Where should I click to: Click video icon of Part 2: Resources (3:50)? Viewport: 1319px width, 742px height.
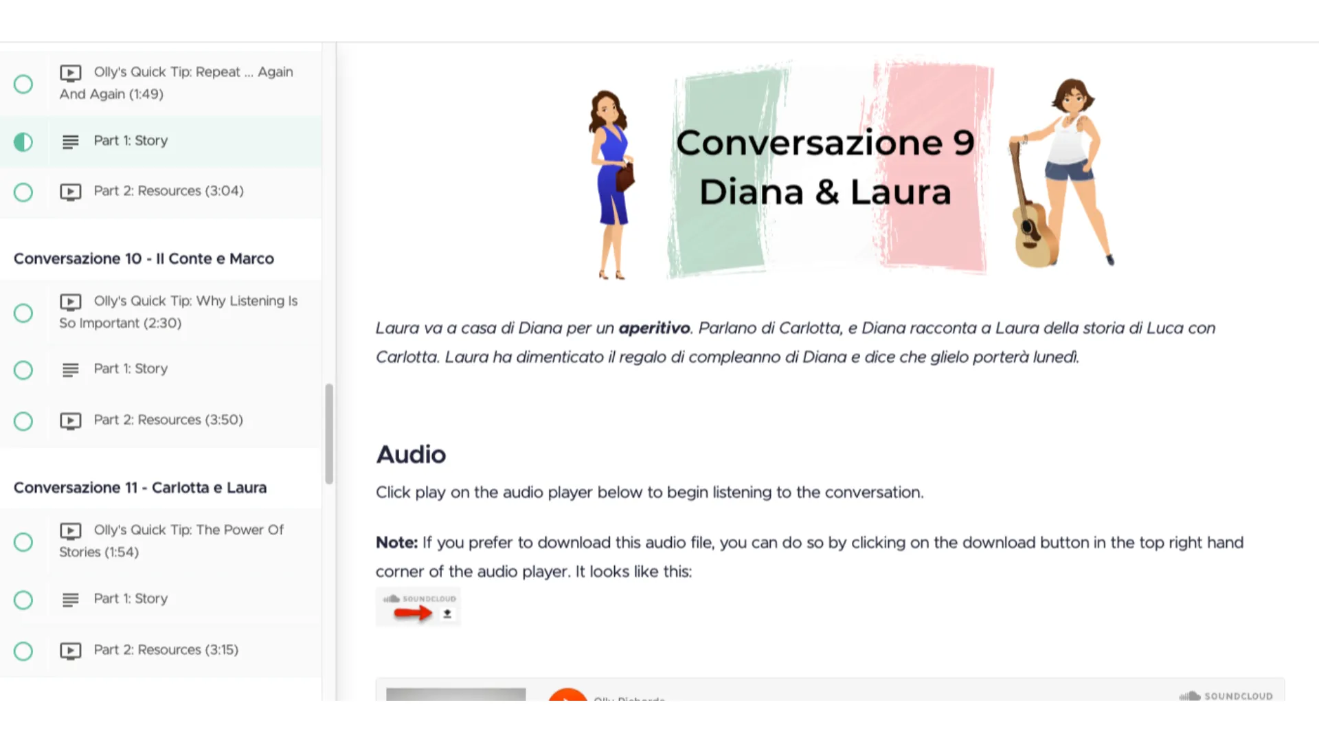(x=70, y=420)
